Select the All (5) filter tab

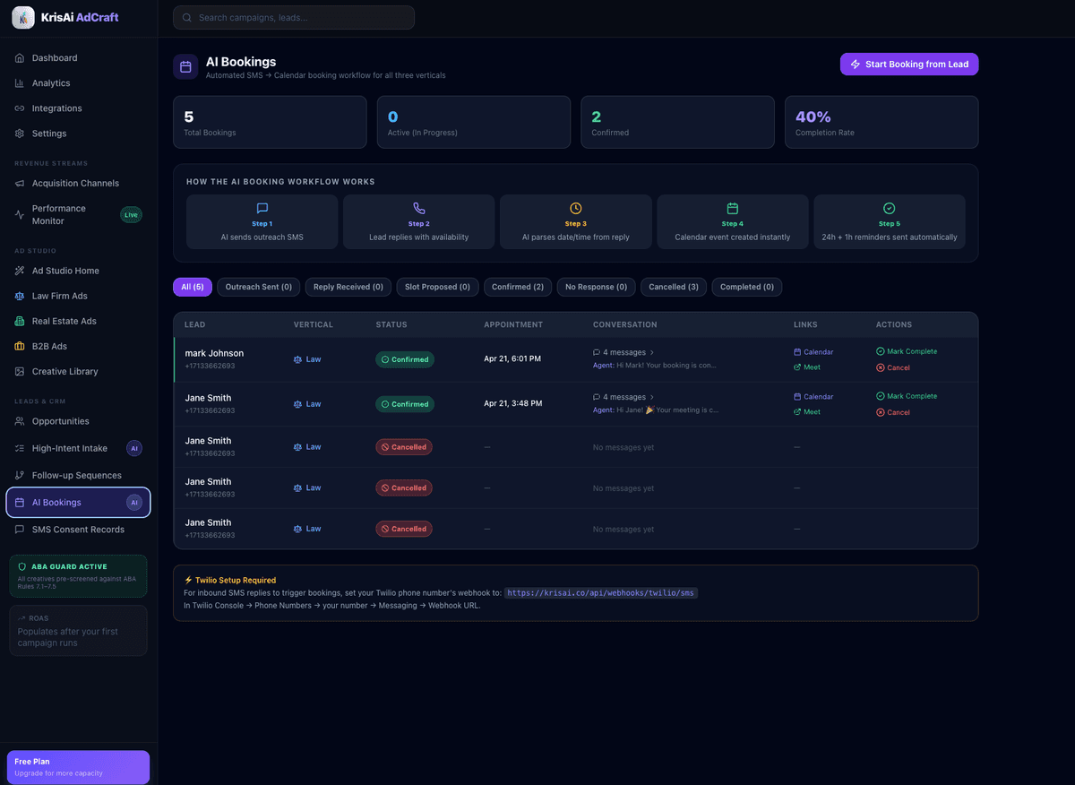[193, 287]
